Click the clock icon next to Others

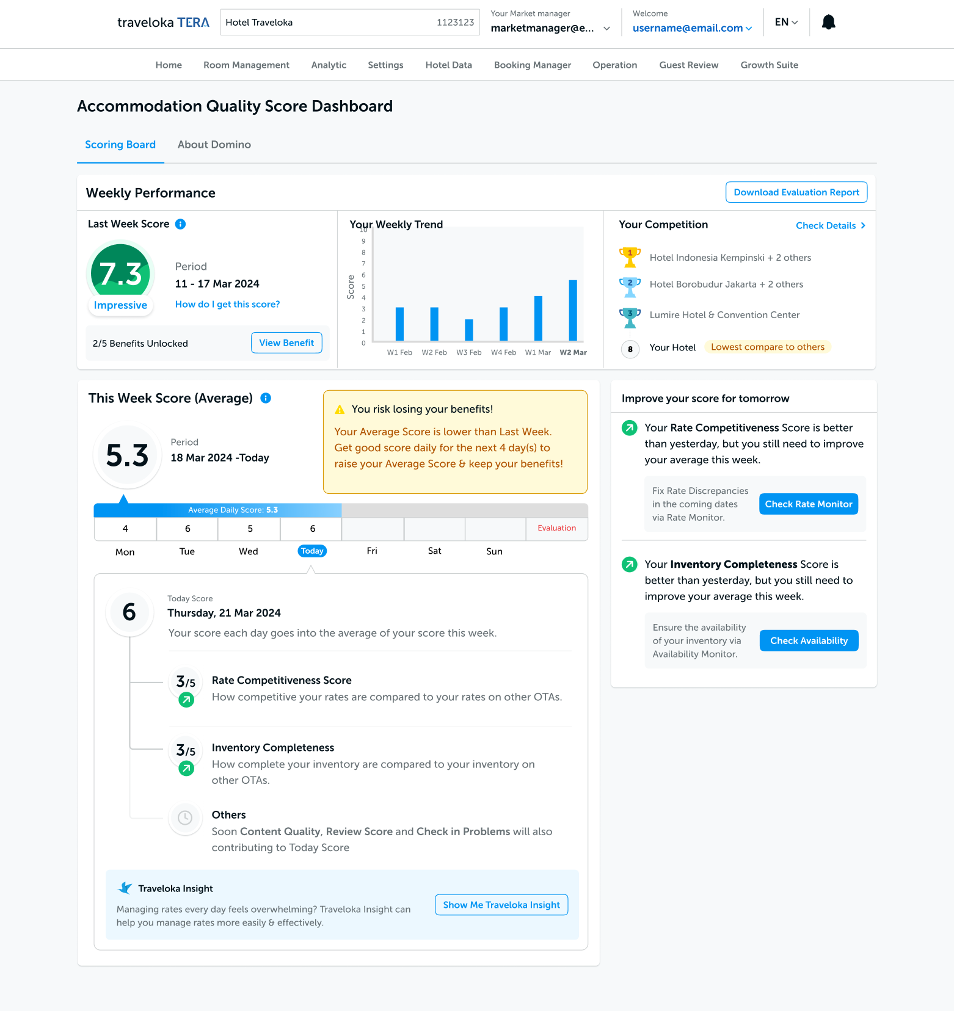click(x=185, y=818)
